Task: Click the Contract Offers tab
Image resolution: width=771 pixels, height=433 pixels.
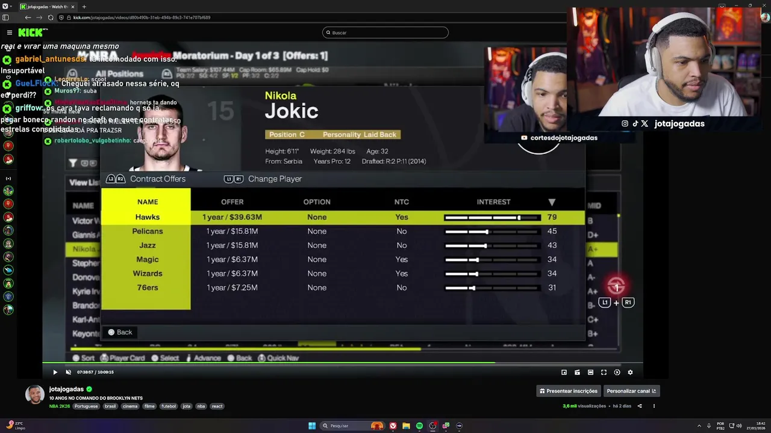Action: (x=158, y=179)
